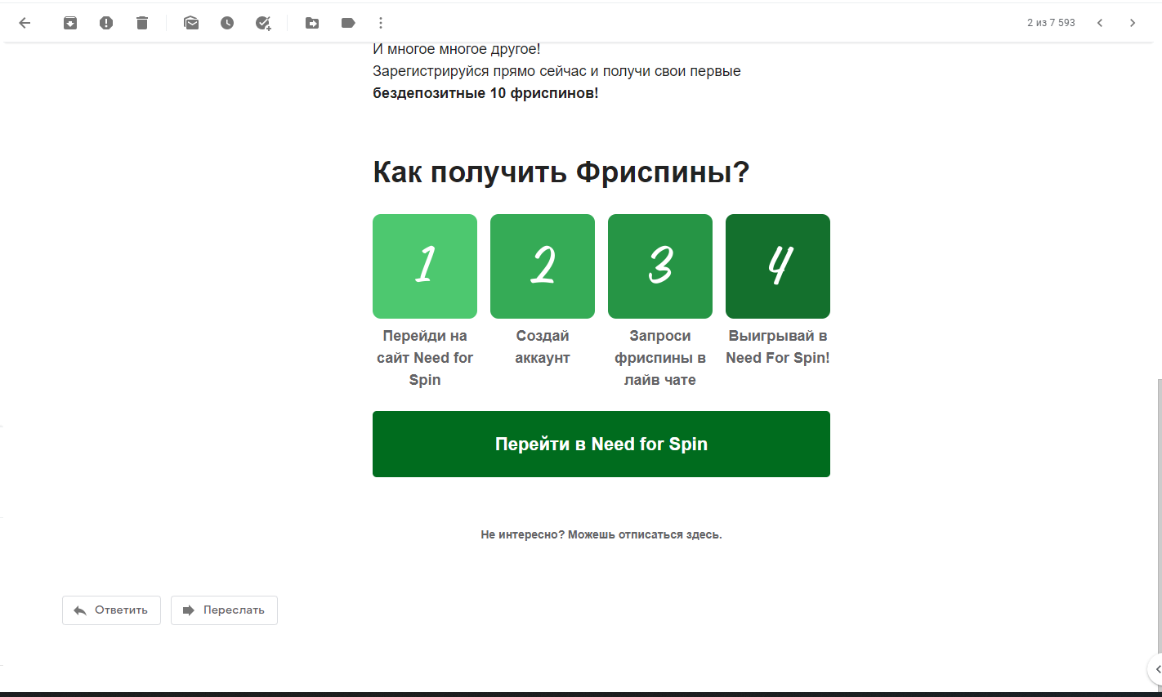Click caption 'Выигрывай в Need For Spin!'
This screenshot has height=697, width=1162.
click(x=778, y=346)
